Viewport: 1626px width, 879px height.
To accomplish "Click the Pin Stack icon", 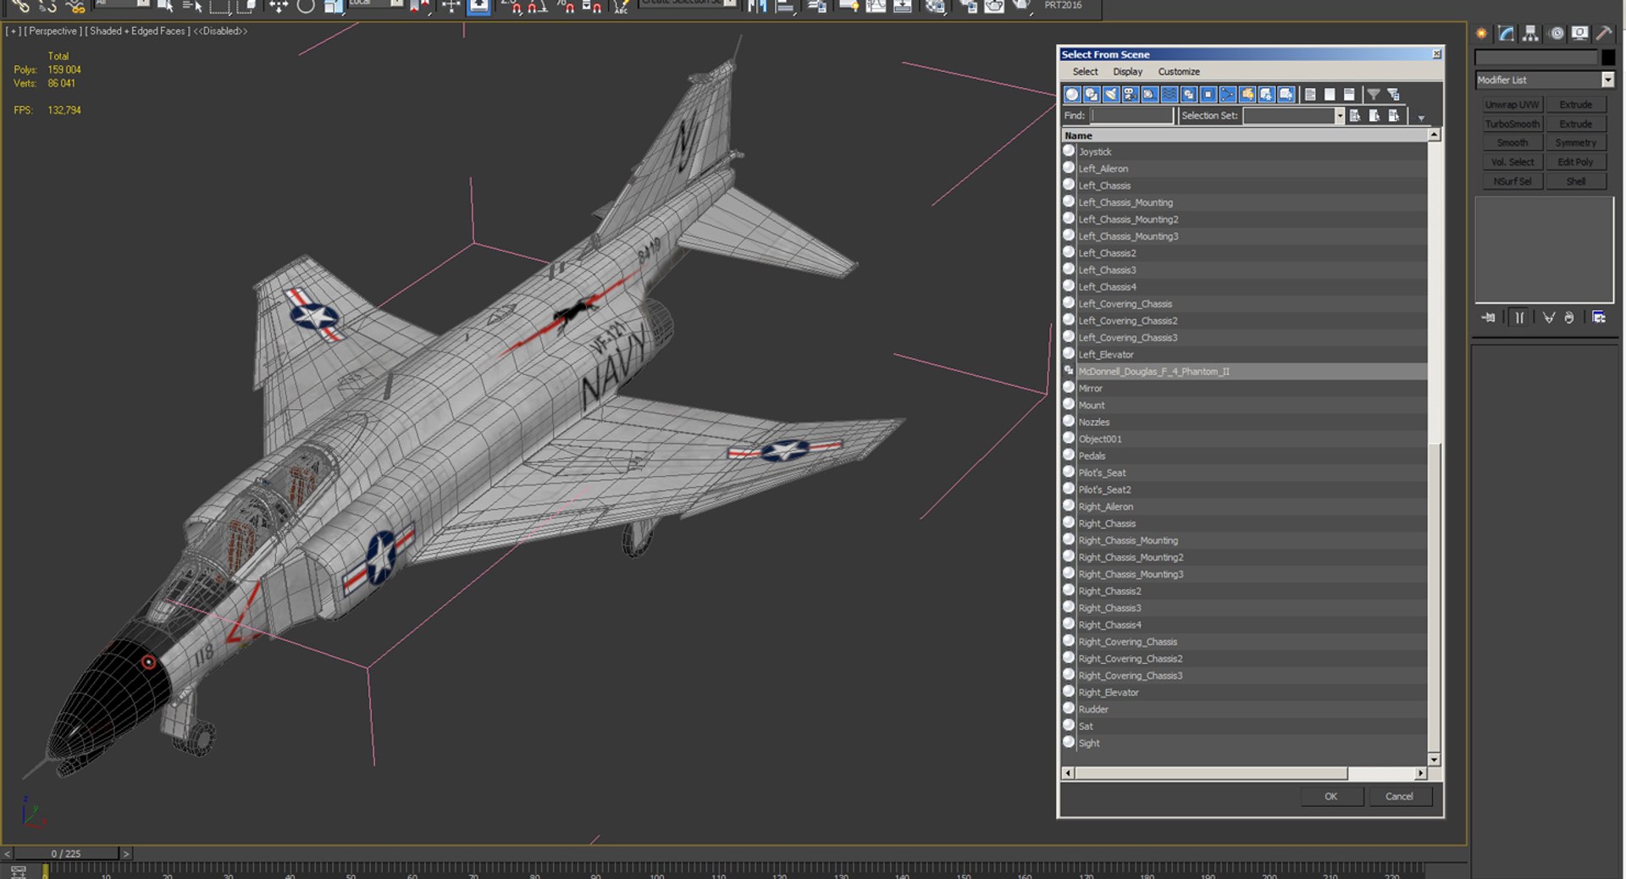I will [x=1489, y=318].
